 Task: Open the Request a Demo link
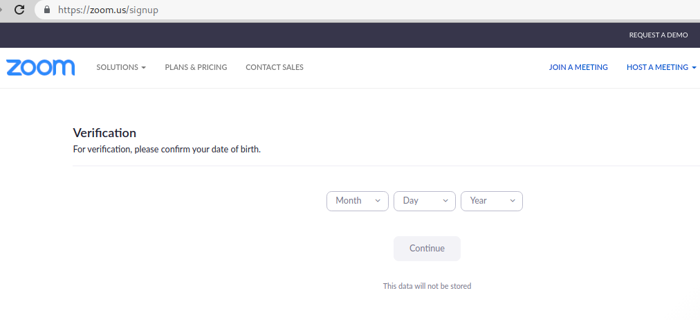coord(658,35)
